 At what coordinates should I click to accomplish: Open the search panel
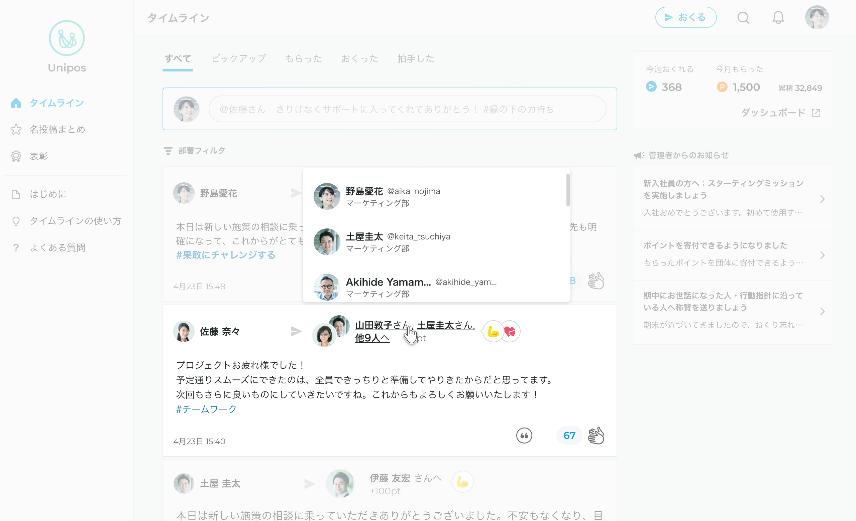[743, 17]
